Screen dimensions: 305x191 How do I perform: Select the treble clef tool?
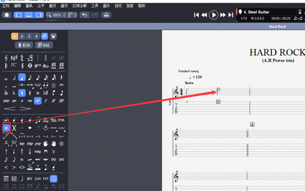6,58
